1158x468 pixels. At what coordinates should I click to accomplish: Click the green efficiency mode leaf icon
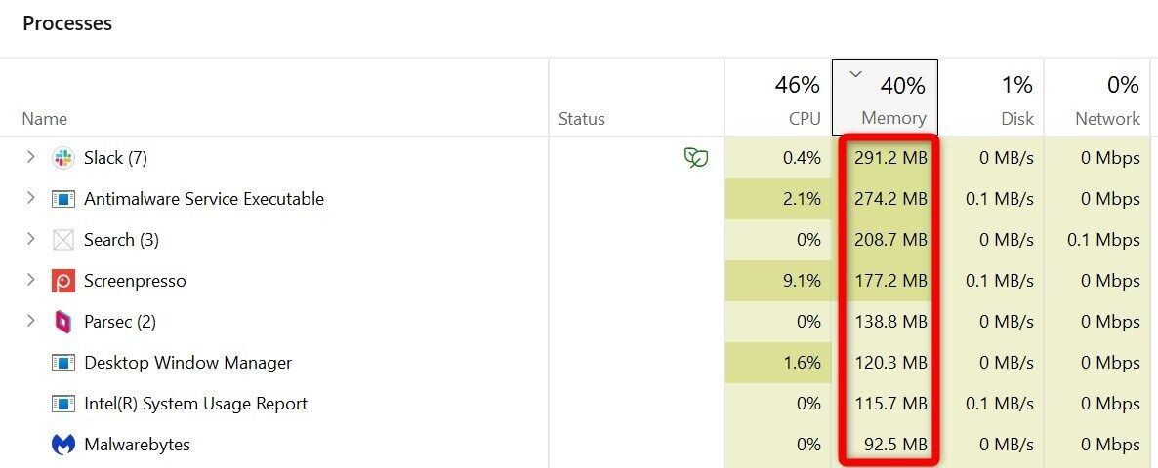point(695,157)
